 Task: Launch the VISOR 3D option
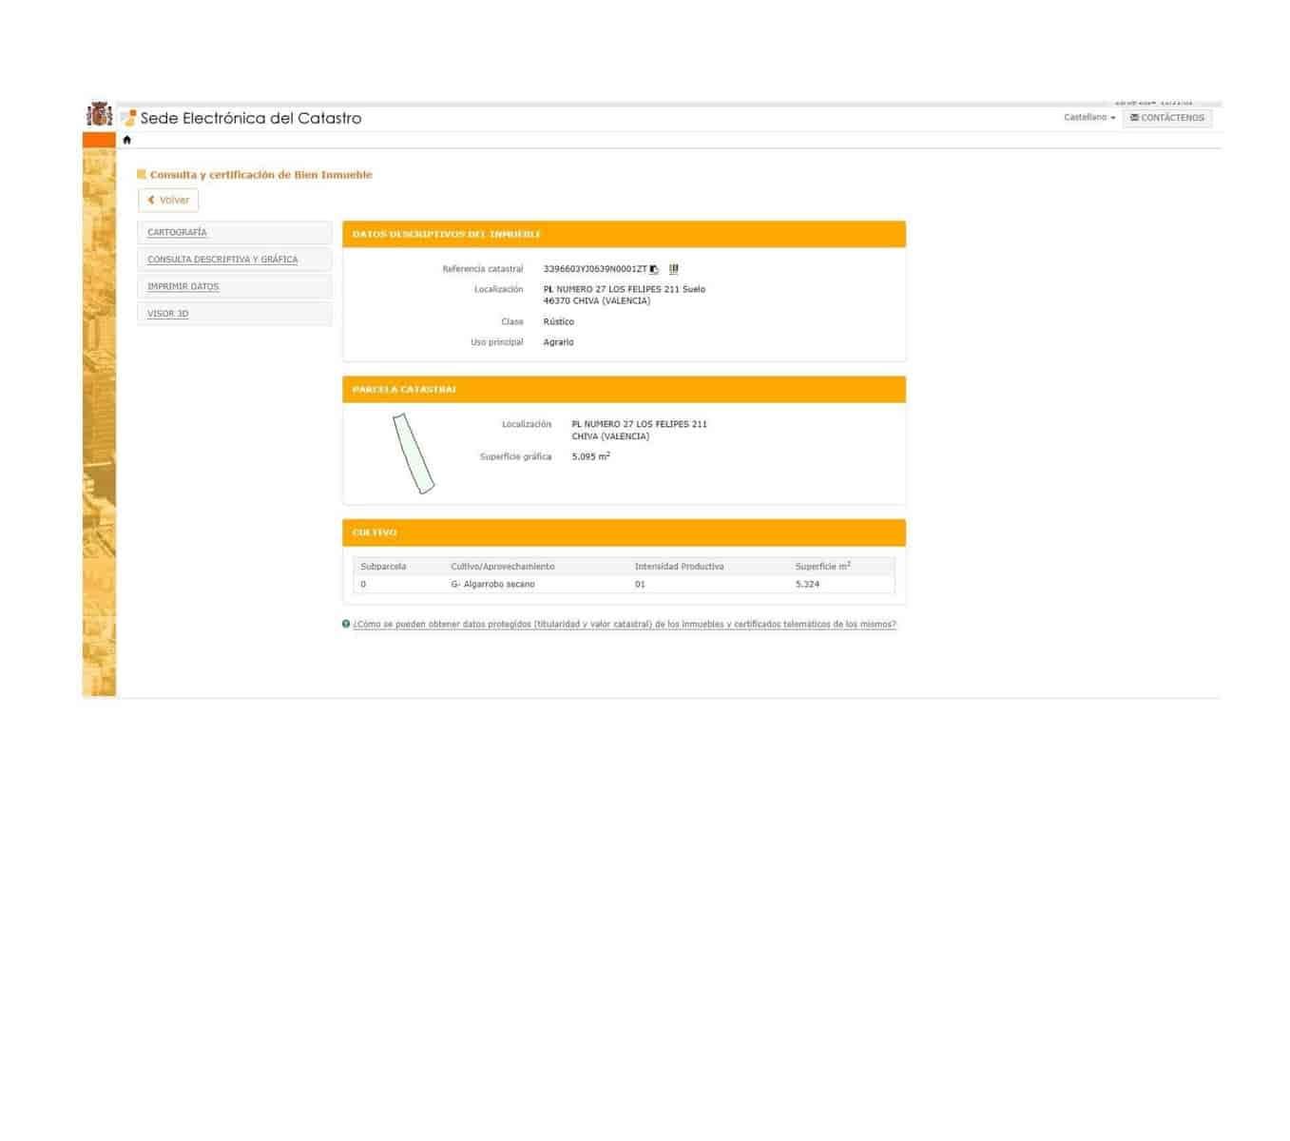(x=167, y=314)
